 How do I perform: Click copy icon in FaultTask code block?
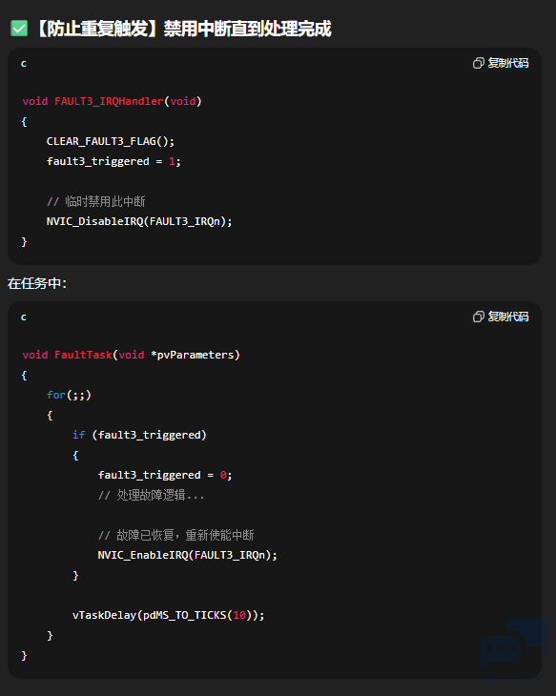tap(479, 317)
